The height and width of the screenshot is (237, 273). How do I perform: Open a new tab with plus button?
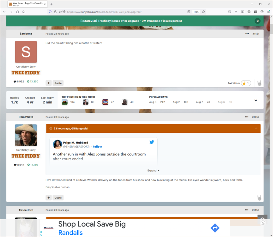tap(52, 4)
